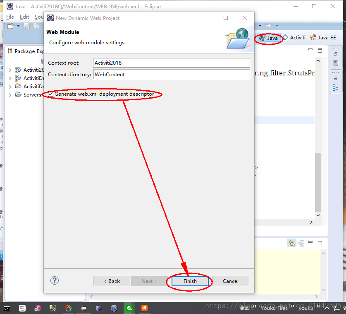Screen dimensions: 346x314
Task: Click the Package Explorer view icon
Action: pos(10,51)
